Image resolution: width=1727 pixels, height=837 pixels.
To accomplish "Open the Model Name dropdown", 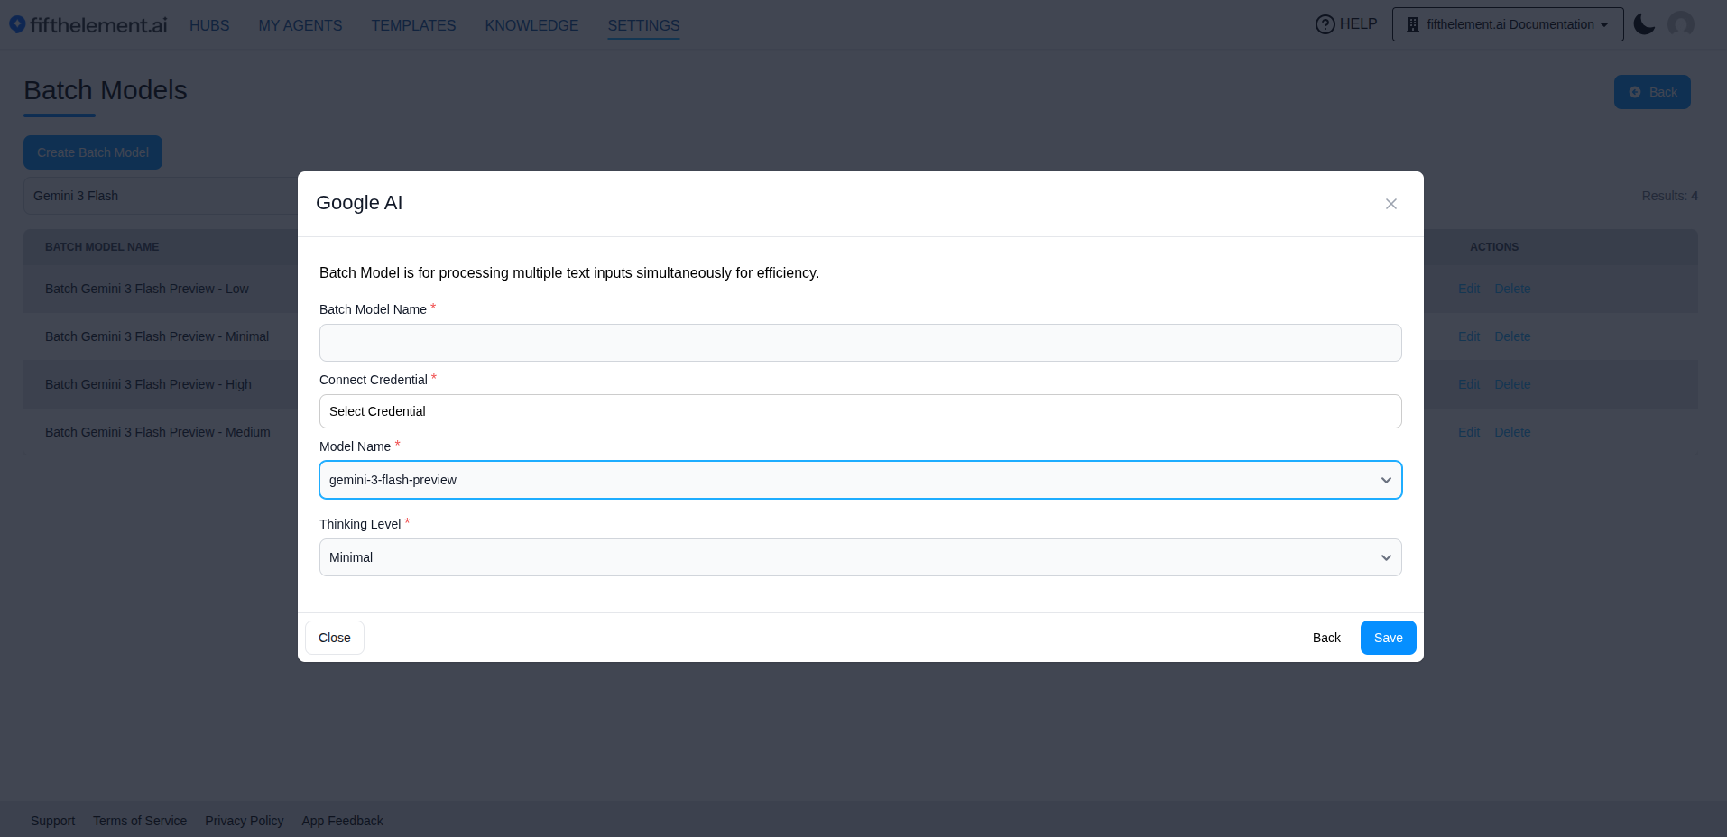I will (861, 480).
